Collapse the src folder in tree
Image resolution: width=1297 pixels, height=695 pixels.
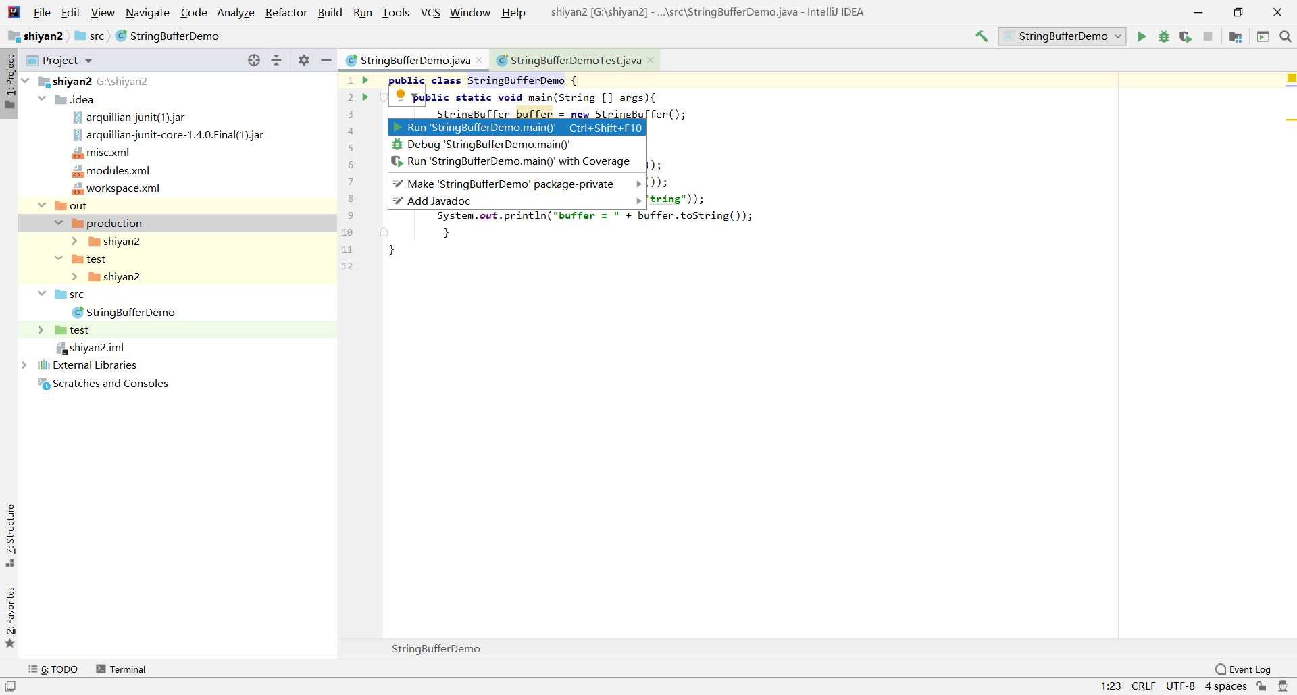(42, 294)
